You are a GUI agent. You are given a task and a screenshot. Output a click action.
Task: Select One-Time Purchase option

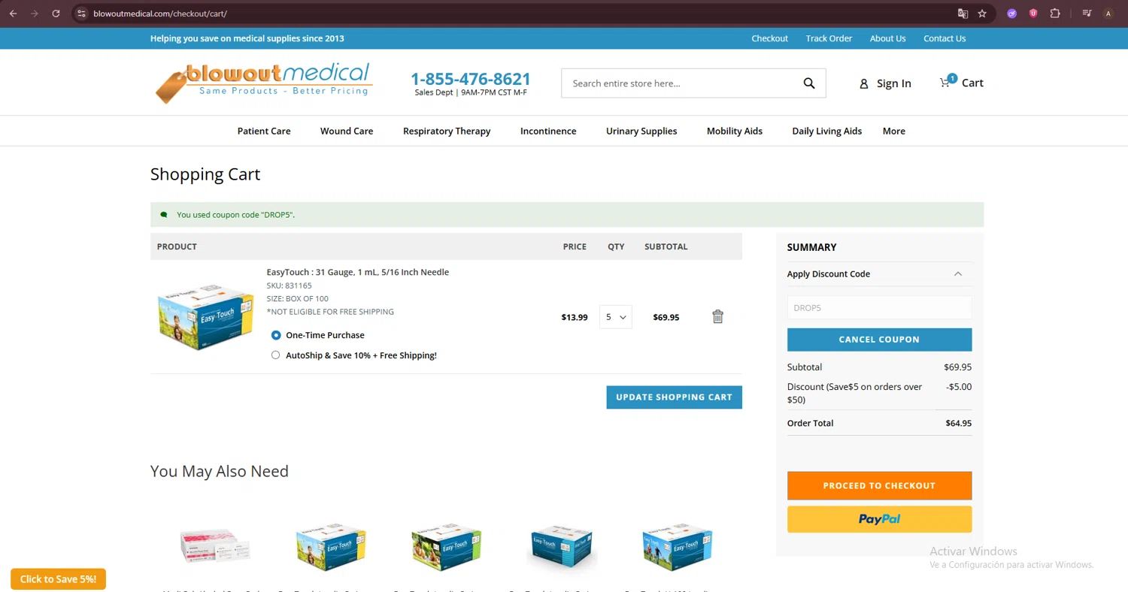pyautogui.click(x=276, y=335)
